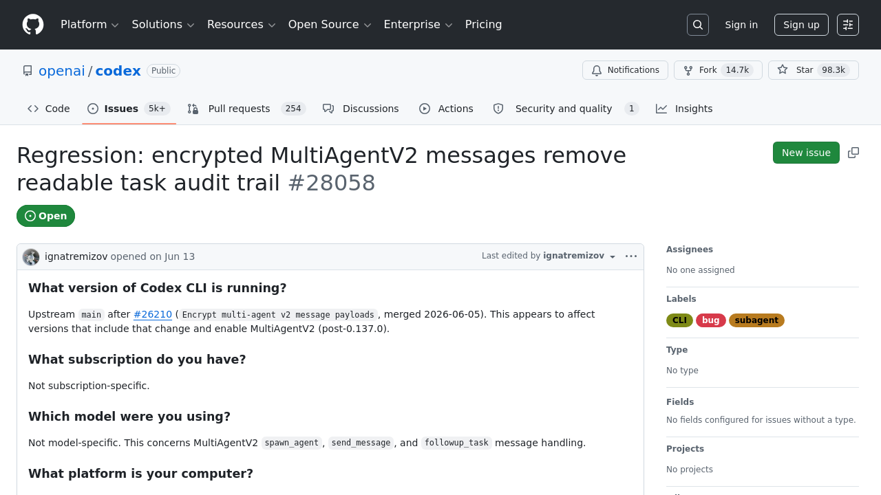This screenshot has width=881, height=495.
Task: Expand the Open Source menu
Action: tap(330, 25)
